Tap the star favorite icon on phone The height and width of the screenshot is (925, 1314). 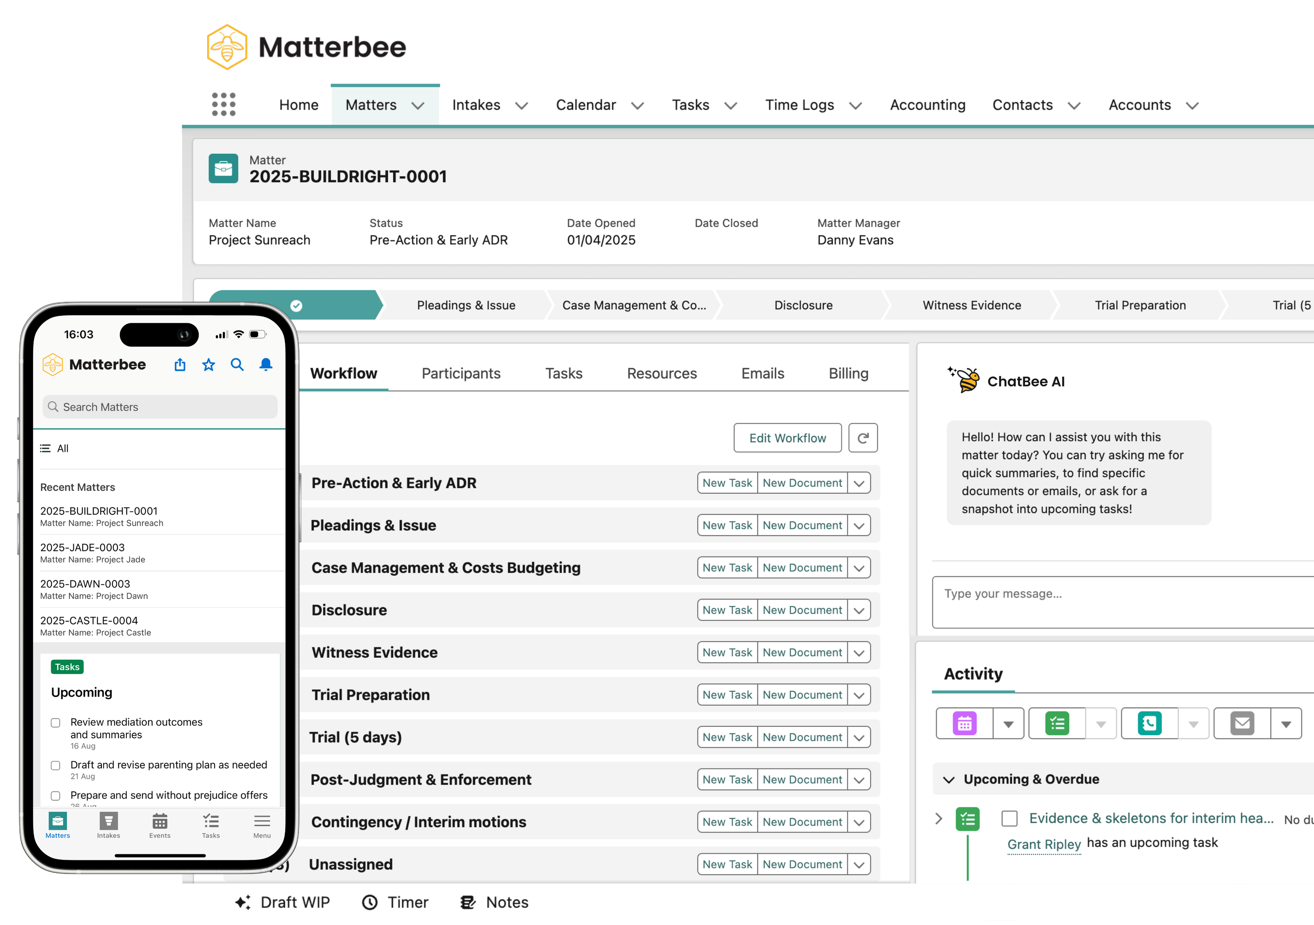[208, 365]
